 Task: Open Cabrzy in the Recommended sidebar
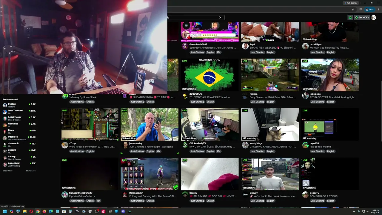pyautogui.click(x=19, y=158)
